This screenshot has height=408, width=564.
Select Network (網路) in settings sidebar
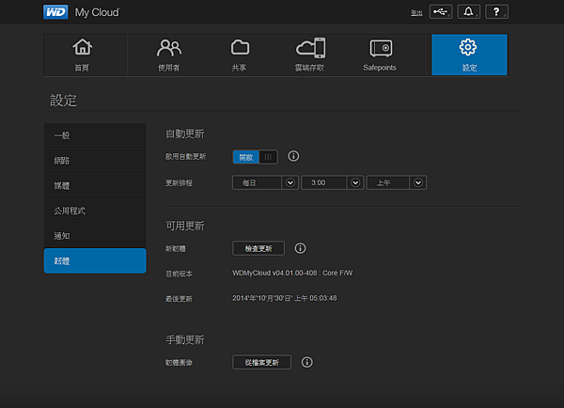(95, 161)
